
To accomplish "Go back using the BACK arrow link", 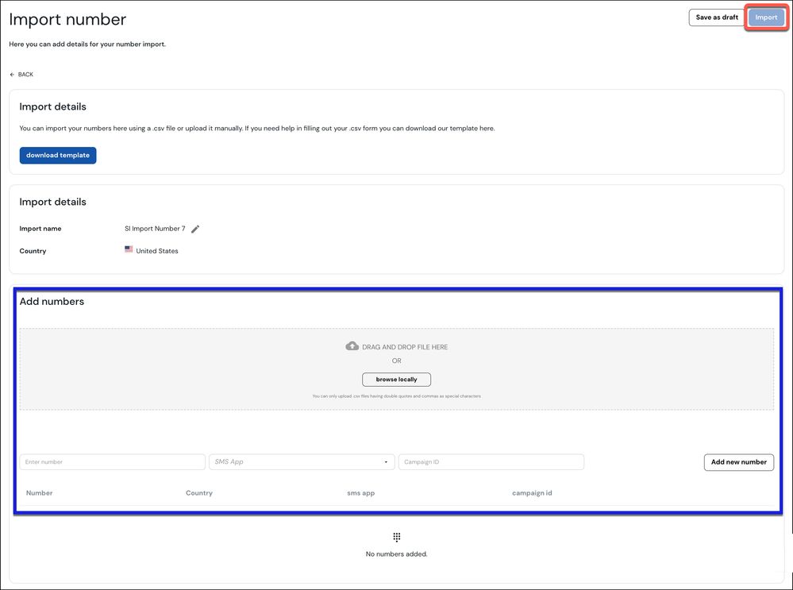I will tap(21, 75).
